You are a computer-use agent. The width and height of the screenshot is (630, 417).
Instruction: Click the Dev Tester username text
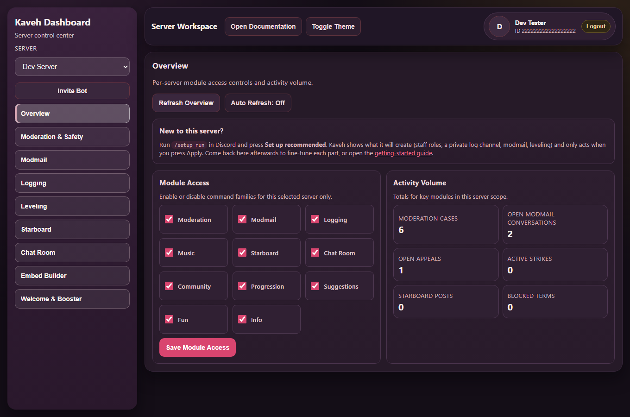coord(530,23)
